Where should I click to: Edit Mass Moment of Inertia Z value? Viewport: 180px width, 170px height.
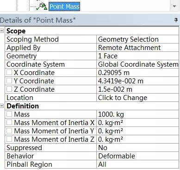137,139
